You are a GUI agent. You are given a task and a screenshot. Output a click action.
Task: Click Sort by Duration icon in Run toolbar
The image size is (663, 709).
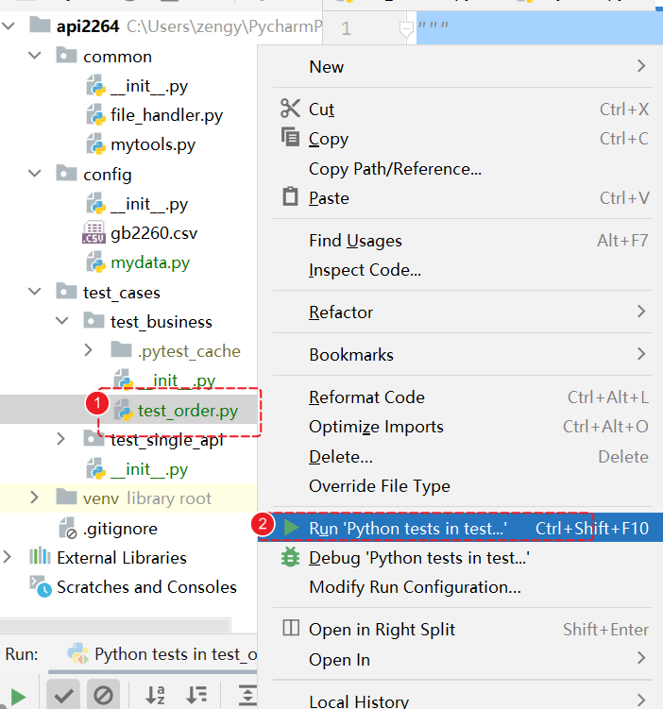(x=196, y=695)
